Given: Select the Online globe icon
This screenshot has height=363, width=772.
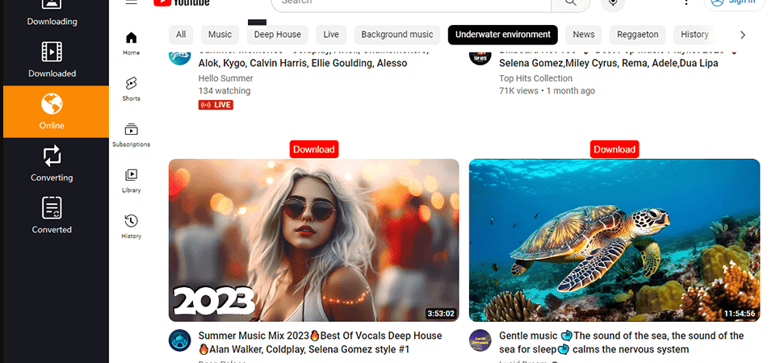Looking at the screenshot, I should (52, 104).
